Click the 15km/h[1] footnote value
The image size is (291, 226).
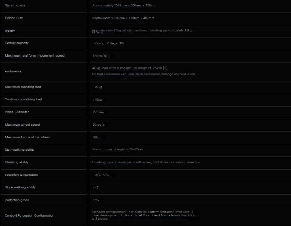tap(101, 56)
